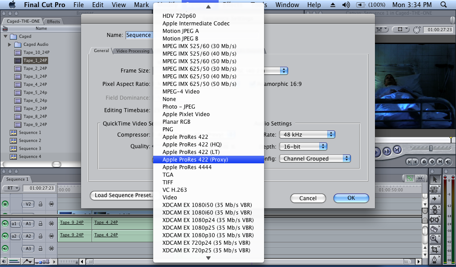The width and height of the screenshot is (456, 267).
Task: Click the Browser horizontal scrollbar thumb
Action: coord(57,165)
